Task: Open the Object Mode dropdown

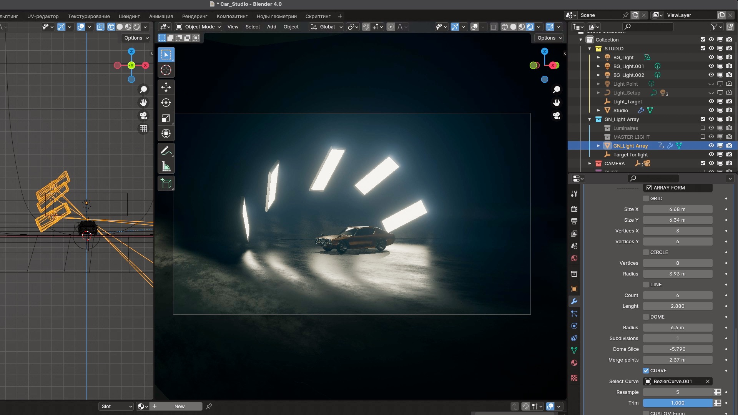Action: pos(199,27)
